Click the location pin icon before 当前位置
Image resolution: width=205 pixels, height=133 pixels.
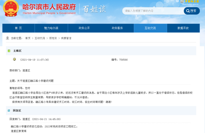[7, 38]
